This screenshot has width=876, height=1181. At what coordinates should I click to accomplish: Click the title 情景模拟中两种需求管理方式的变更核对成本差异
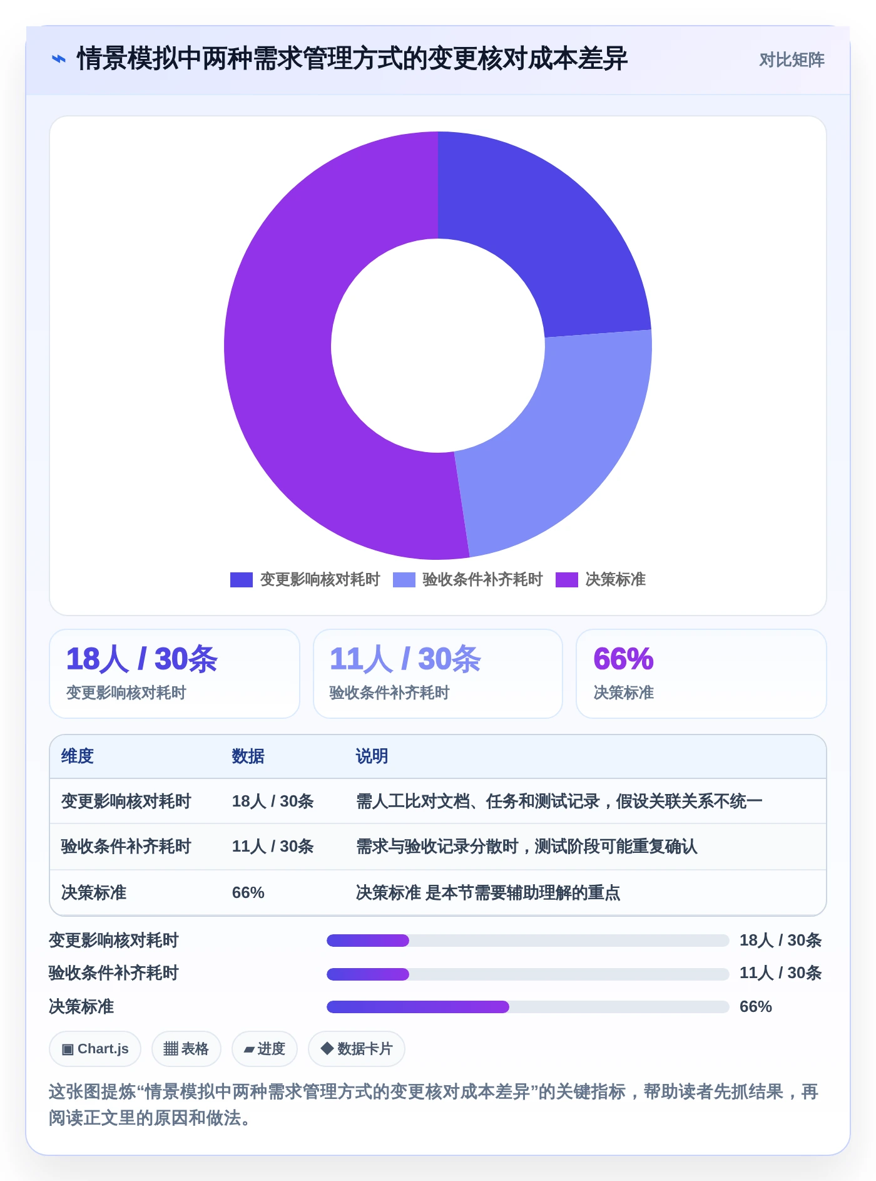(x=352, y=59)
